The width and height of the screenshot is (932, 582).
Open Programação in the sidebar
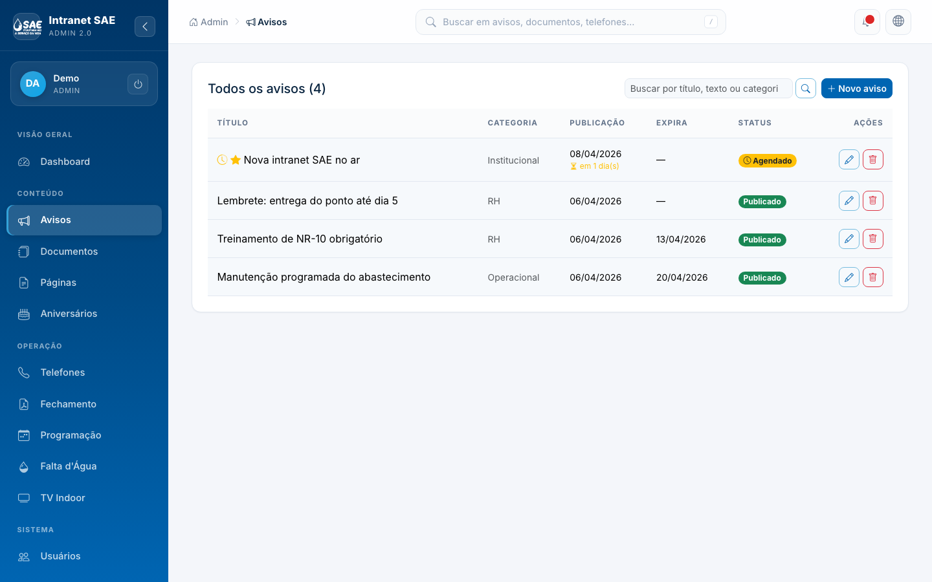pyautogui.click(x=84, y=435)
